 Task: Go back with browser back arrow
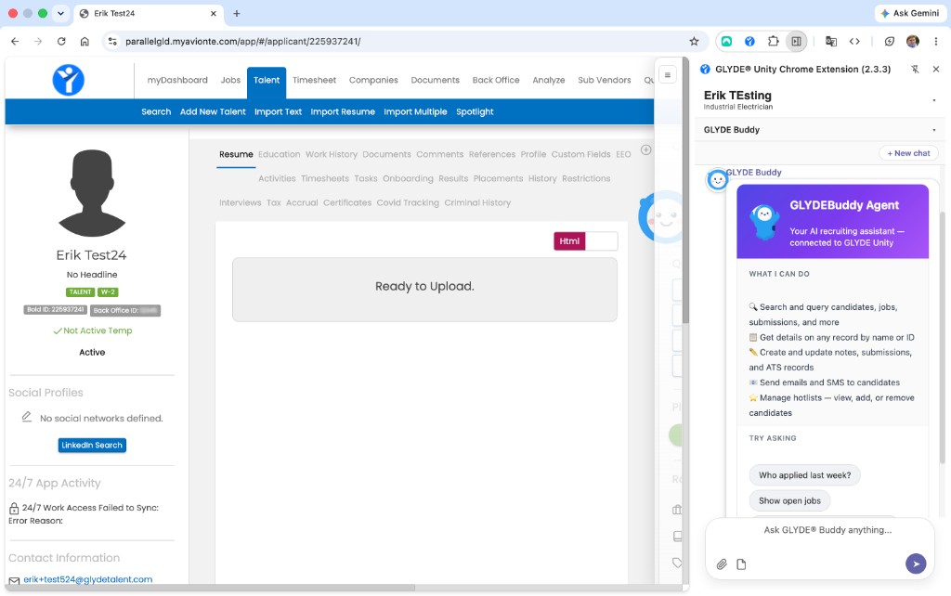tap(15, 41)
